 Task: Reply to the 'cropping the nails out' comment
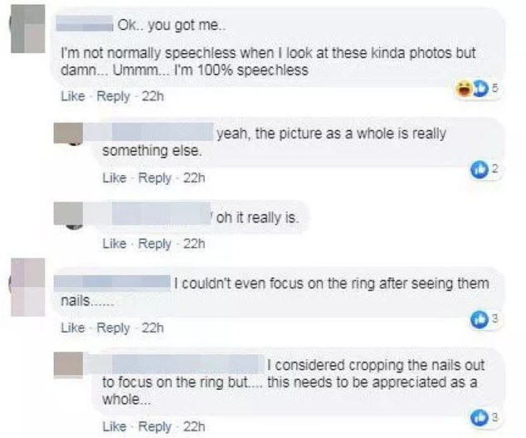pos(154,426)
